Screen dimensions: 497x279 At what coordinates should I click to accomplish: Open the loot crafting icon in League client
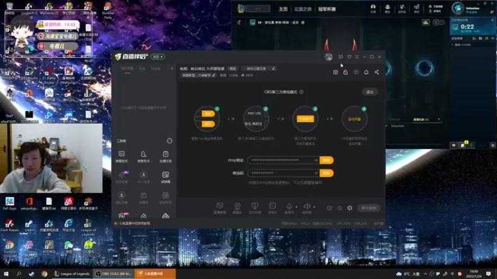(x=402, y=9)
